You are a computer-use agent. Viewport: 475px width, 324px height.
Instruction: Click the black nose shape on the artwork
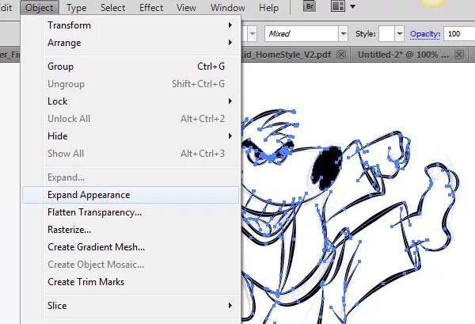327,167
